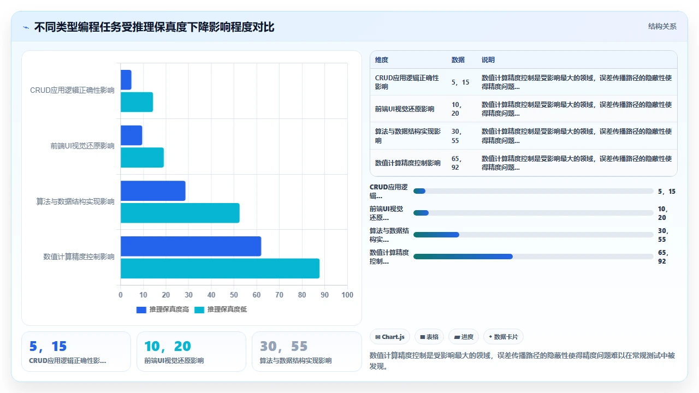
Task: Click the chart axis label 前端UI视觉还原影响
Action: click(x=82, y=146)
